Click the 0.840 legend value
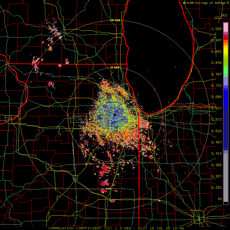The height and width of the screenshot is (230, 230). 216,63
